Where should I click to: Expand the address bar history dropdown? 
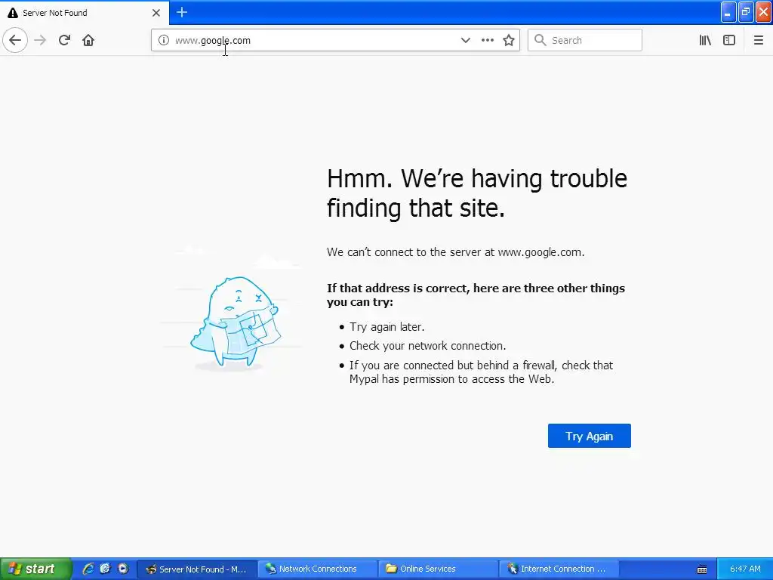point(465,40)
